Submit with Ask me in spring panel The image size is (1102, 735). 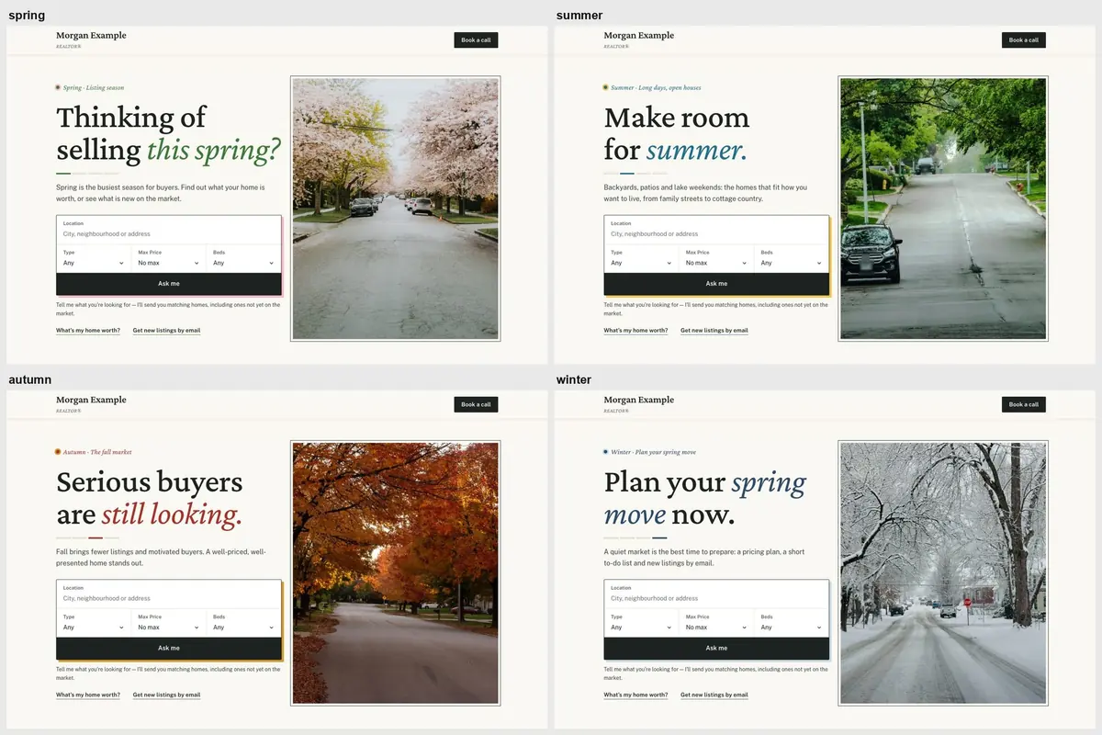pos(169,284)
